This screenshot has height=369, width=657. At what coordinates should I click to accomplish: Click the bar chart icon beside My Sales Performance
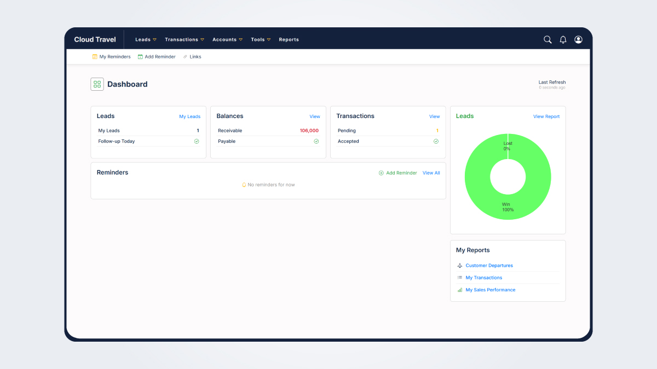coord(460,290)
